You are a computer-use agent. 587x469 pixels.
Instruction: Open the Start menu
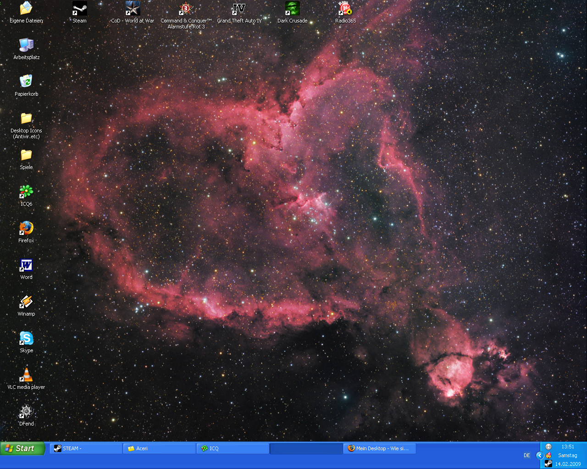pyautogui.click(x=22, y=448)
